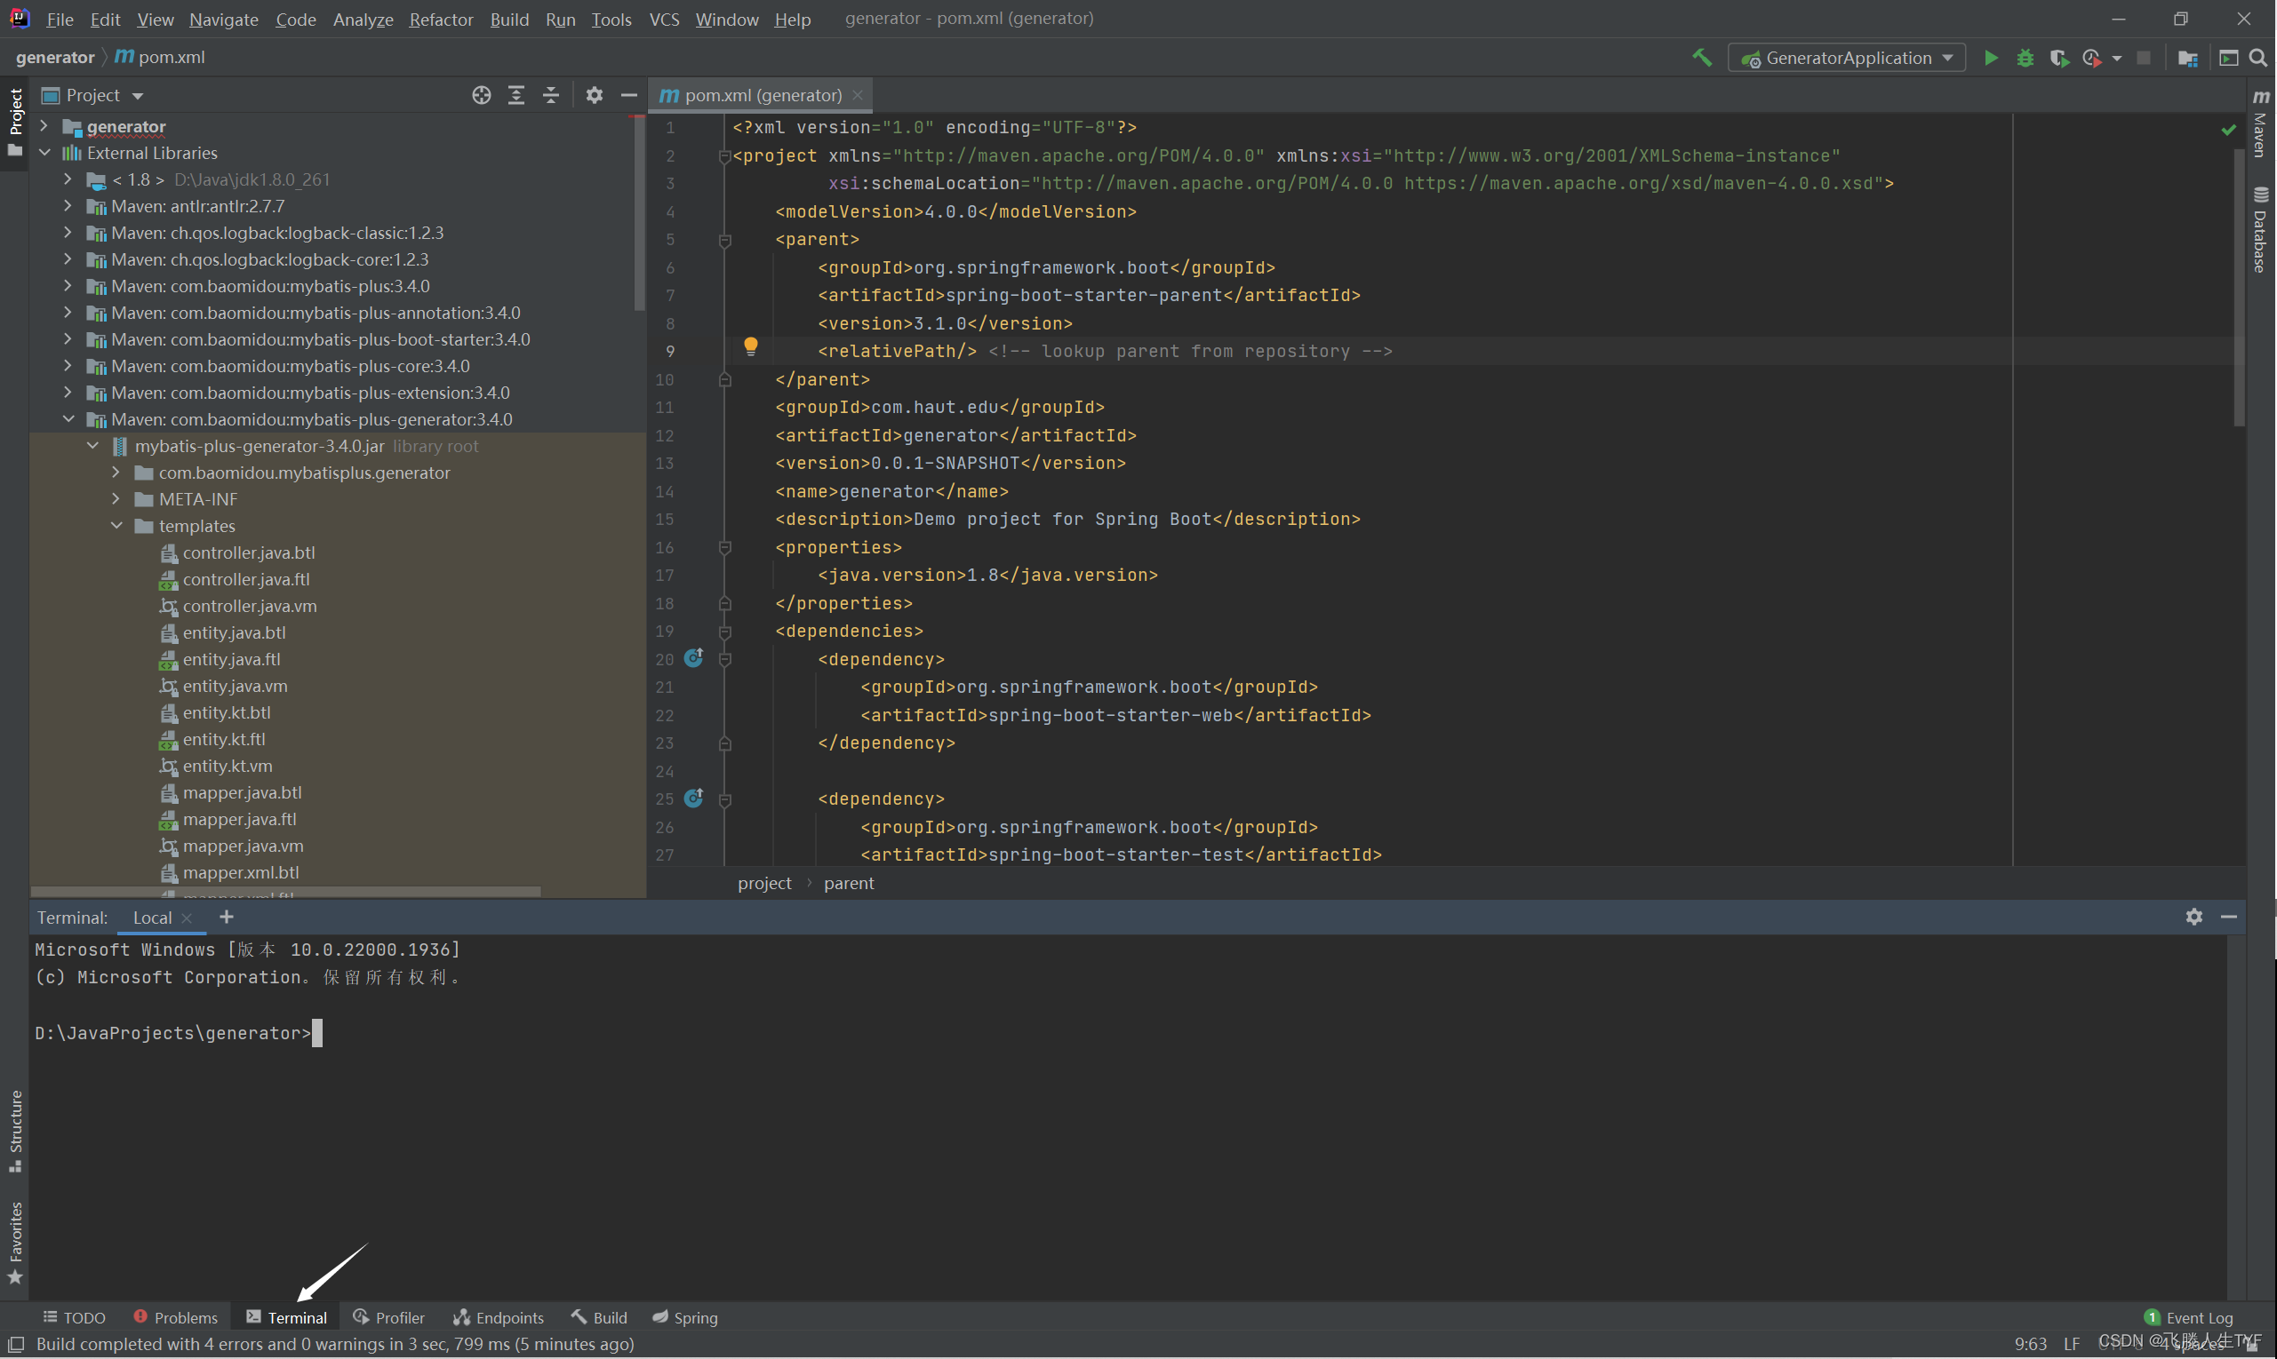2277x1359 pixels.
Task: Open Search Everywhere with the magnifier icon
Action: pos(2258,57)
